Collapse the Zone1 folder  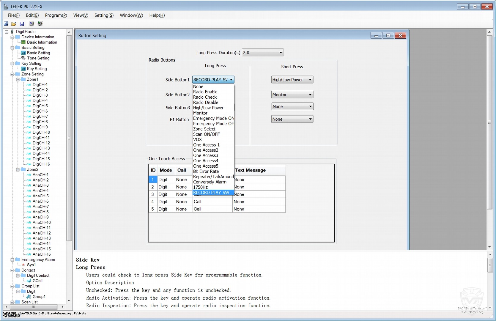click(18, 79)
